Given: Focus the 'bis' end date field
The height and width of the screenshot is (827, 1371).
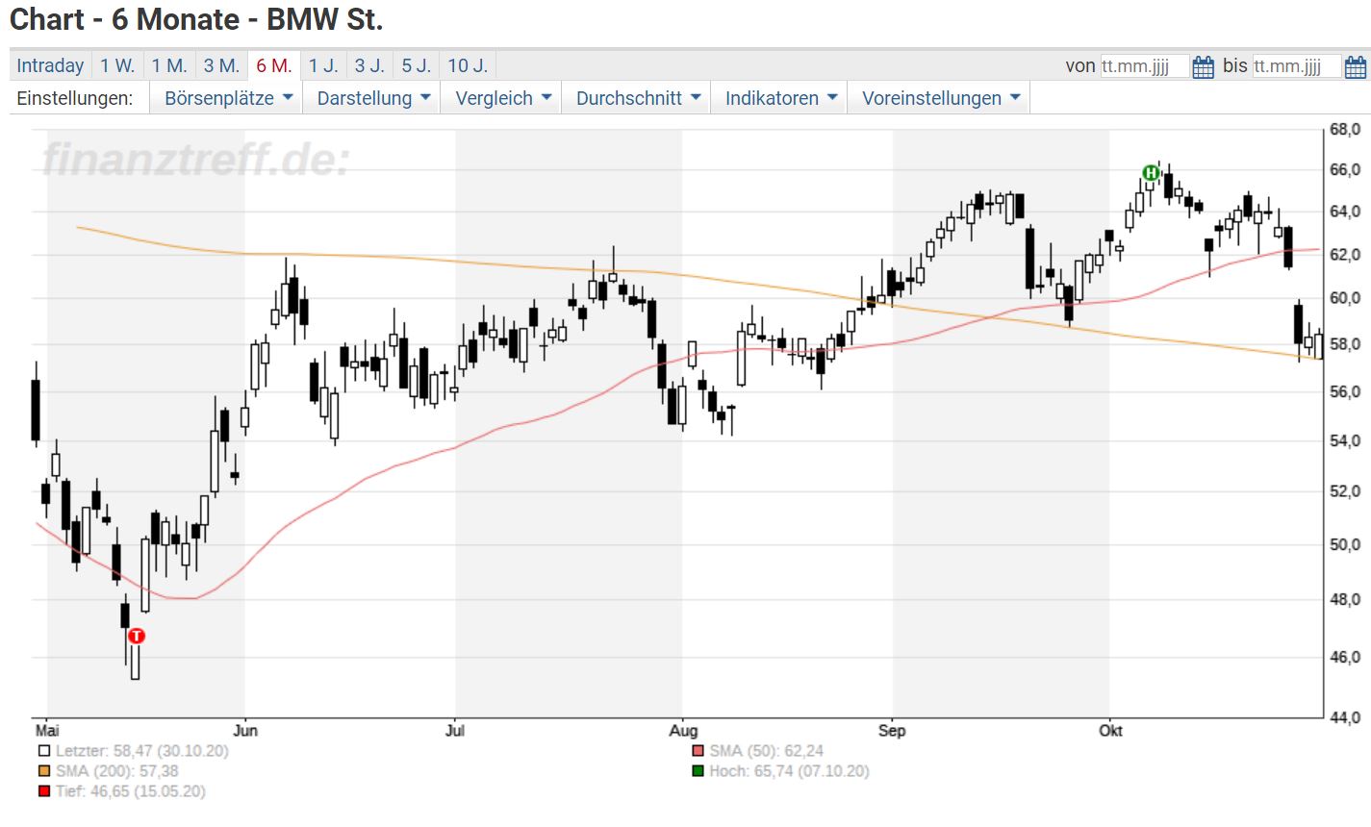Looking at the screenshot, I should [1297, 66].
